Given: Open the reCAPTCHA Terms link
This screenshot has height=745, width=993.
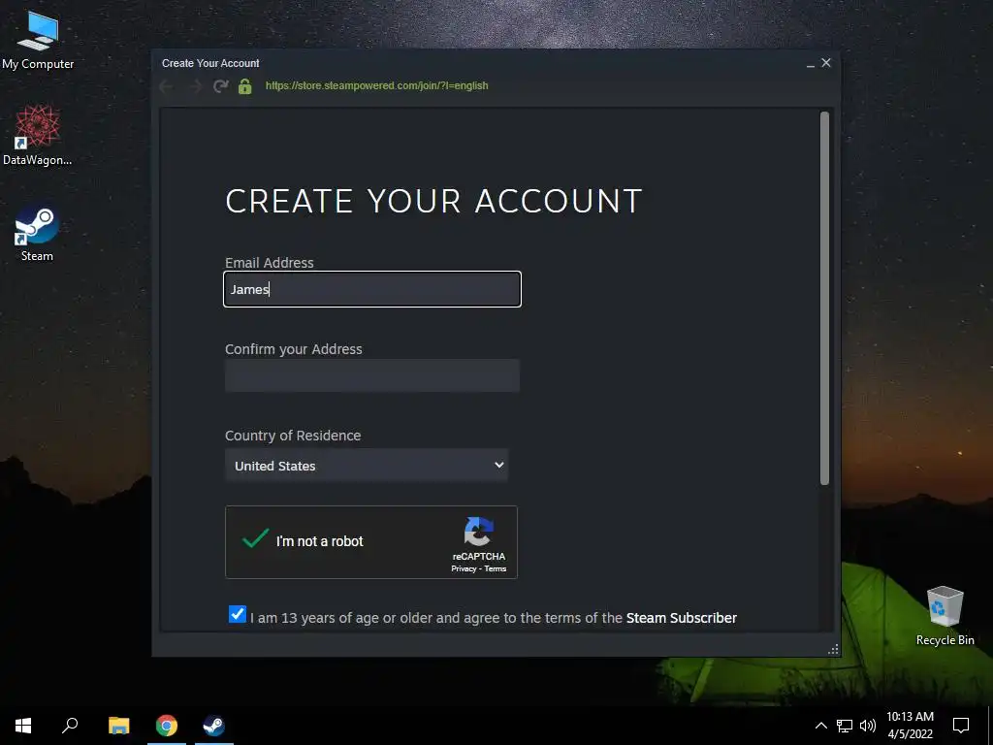Looking at the screenshot, I should pos(496,568).
